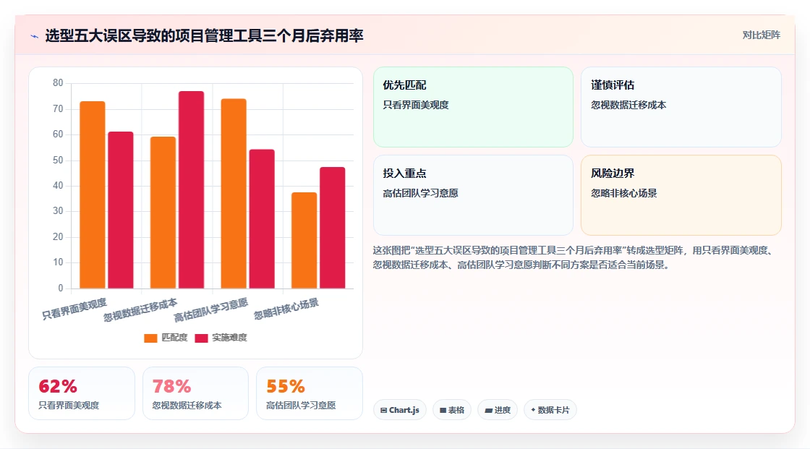Viewport: 810px width, 449px height.
Task: Click the description paragraph starting with 这张图把
Action: (x=574, y=258)
